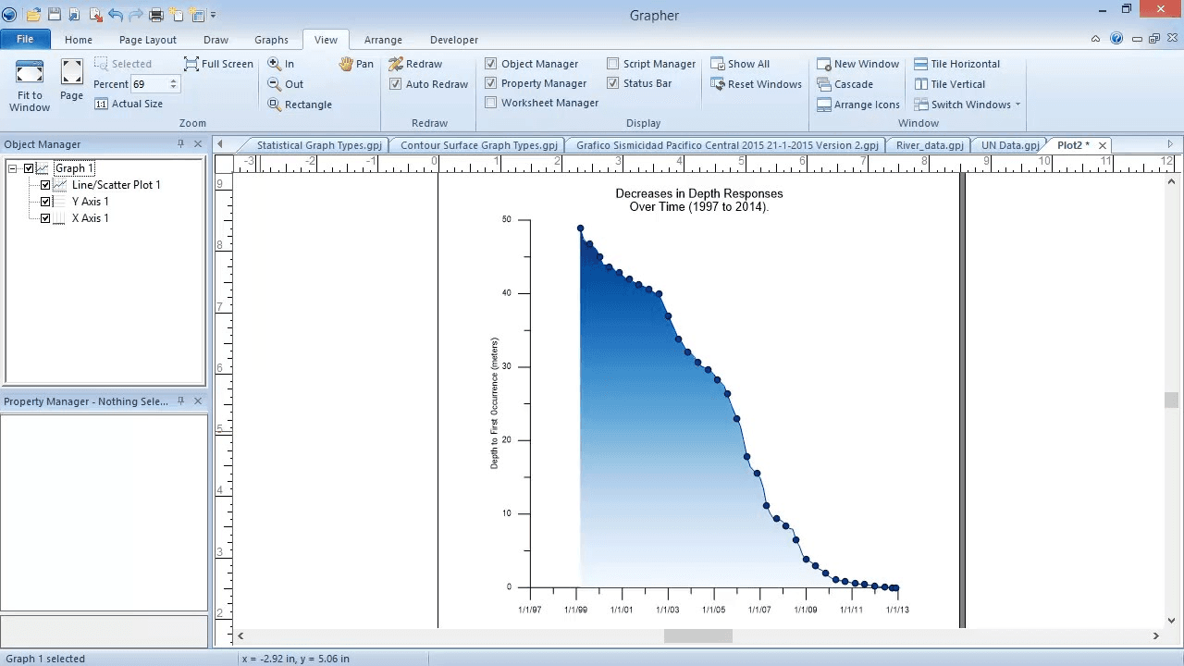Disable the Object Manager checkbox
1184x666 pixels.
coord(491,63)
